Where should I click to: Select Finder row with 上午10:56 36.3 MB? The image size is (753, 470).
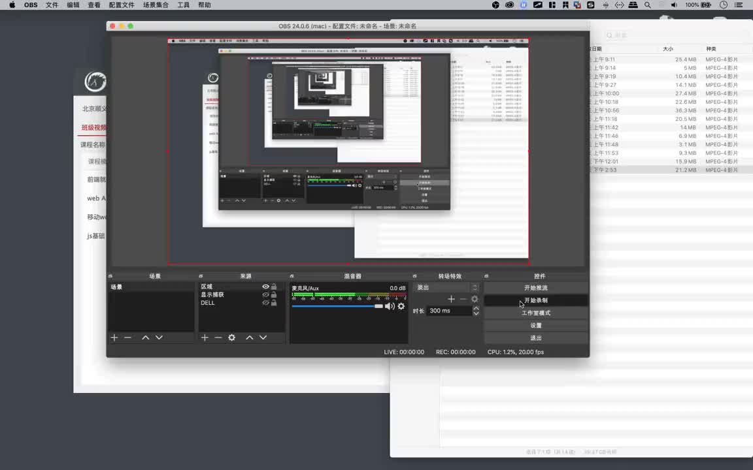[x=671, y=110]
